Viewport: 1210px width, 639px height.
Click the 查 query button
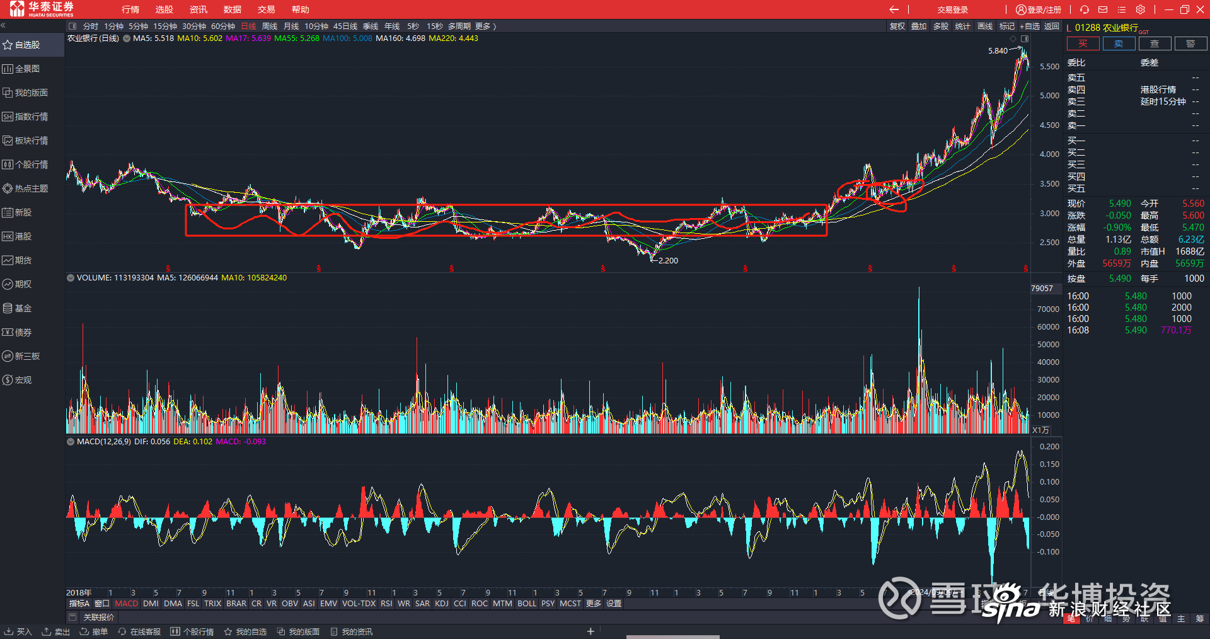click(x=1155, y=43)
